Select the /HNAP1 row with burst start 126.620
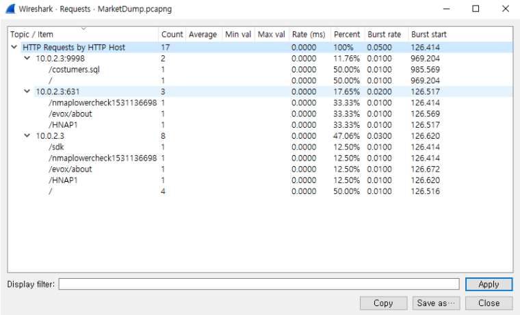This screenshot has height=315, width=520. coord(260,180)
